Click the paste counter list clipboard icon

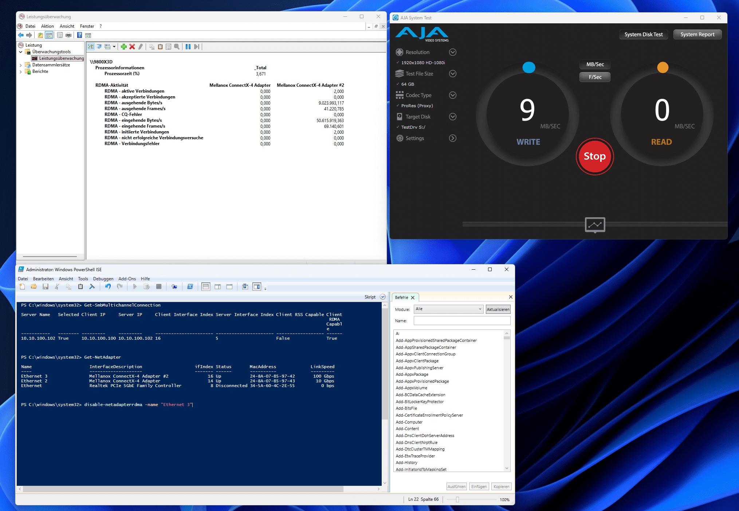pos(160,47)
